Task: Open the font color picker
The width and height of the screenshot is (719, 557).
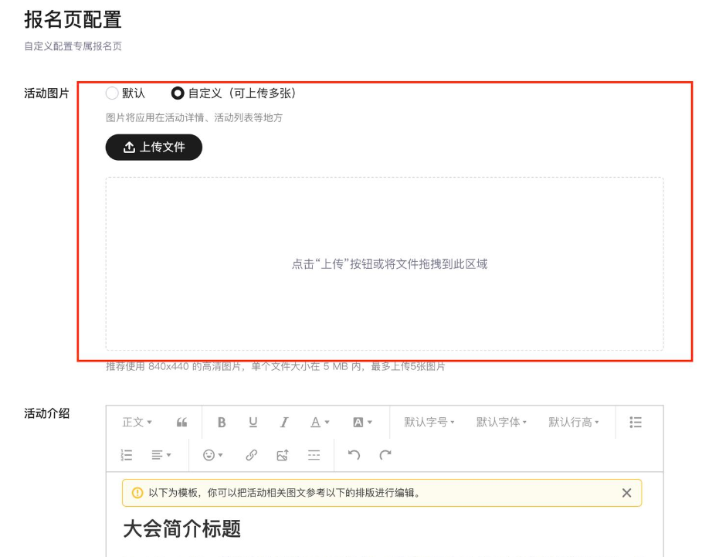Action: coord(320,422)
